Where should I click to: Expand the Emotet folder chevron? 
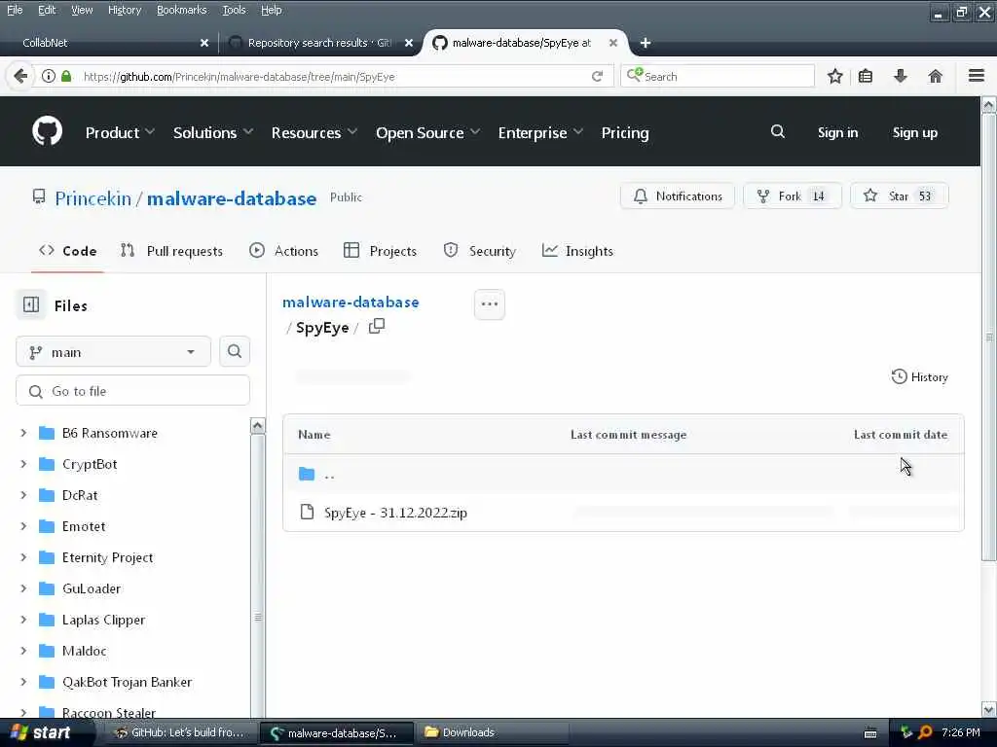[x=23, y=526]
